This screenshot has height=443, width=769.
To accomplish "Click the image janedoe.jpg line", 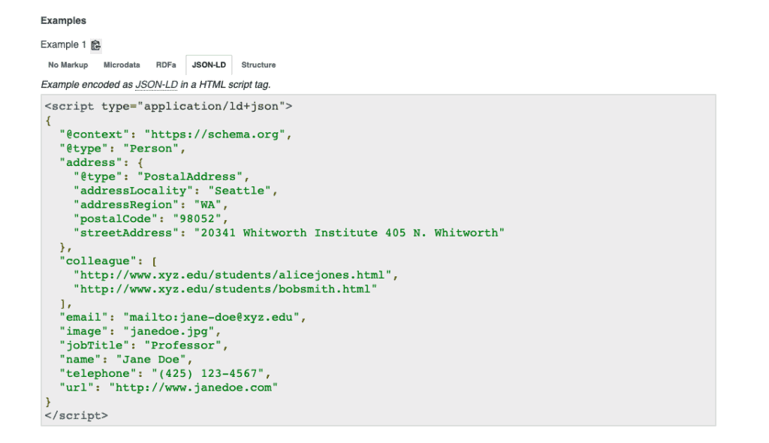I will coord(140,332).
